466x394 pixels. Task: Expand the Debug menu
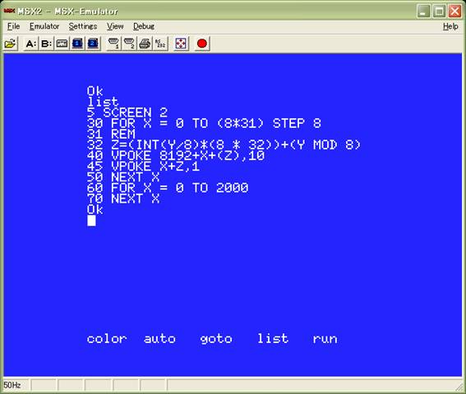pos(144,26)
